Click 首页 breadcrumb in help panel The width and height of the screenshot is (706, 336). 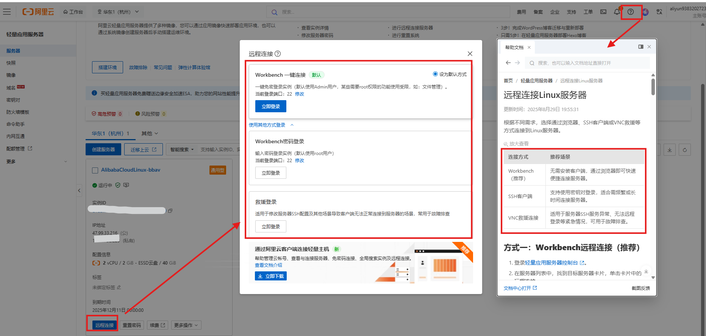[x=508, y=81]
